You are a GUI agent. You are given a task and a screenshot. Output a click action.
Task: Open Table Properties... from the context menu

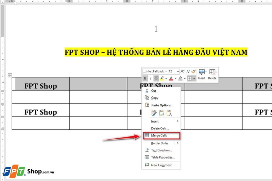[161, 157]
